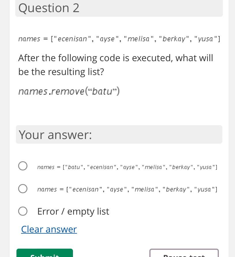This screenshot has height=257, width=235.
Task: Select the radio button for the first answer option
Action: pos(23,166)
